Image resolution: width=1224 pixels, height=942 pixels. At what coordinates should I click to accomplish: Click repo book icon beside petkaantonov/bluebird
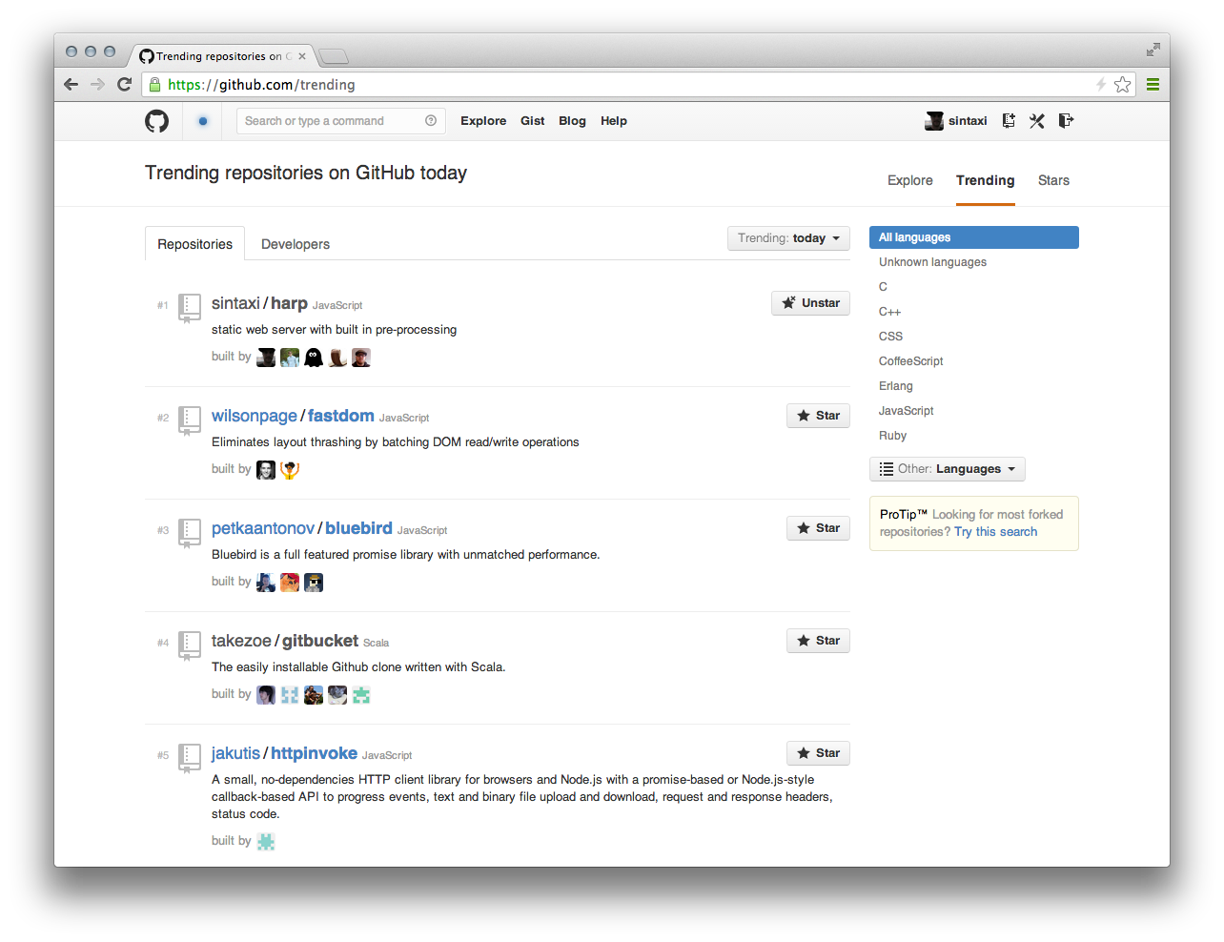tap(190, 533)
